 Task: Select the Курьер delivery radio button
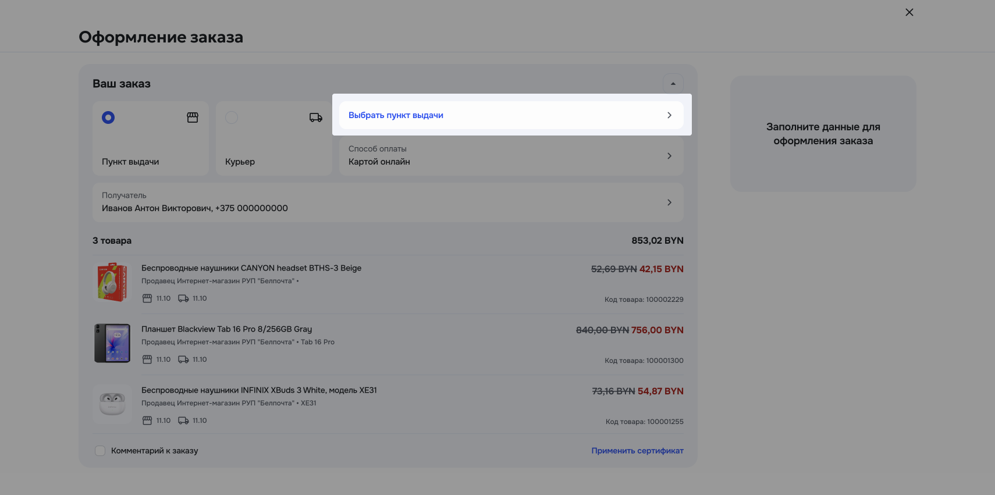click(232, 117)
